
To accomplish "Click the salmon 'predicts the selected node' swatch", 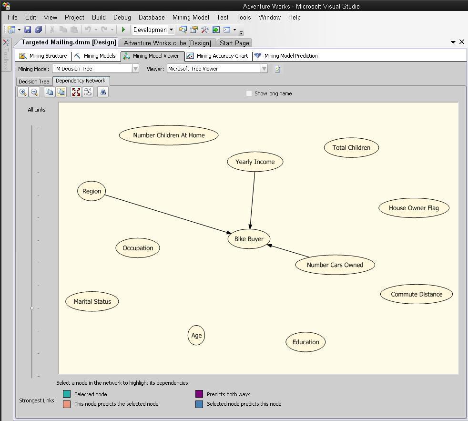I will pos(67,404).
